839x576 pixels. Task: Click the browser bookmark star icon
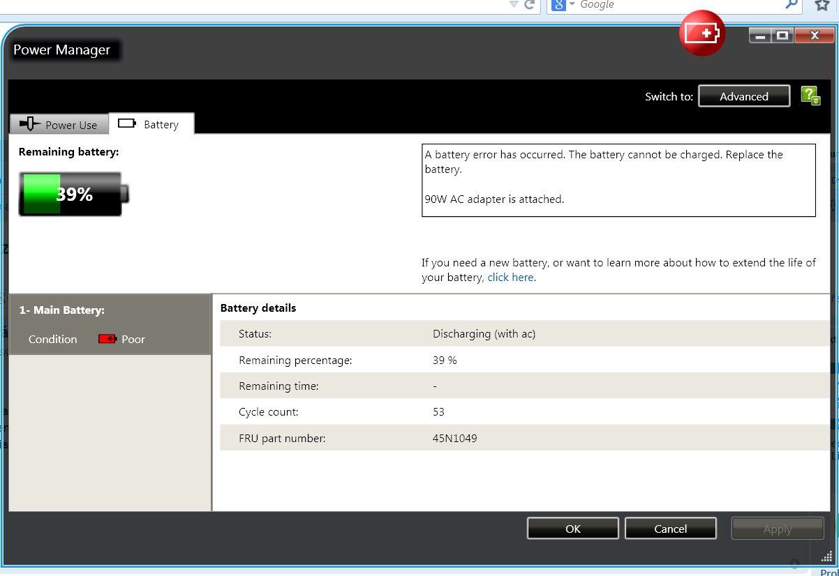click(822, 5)
